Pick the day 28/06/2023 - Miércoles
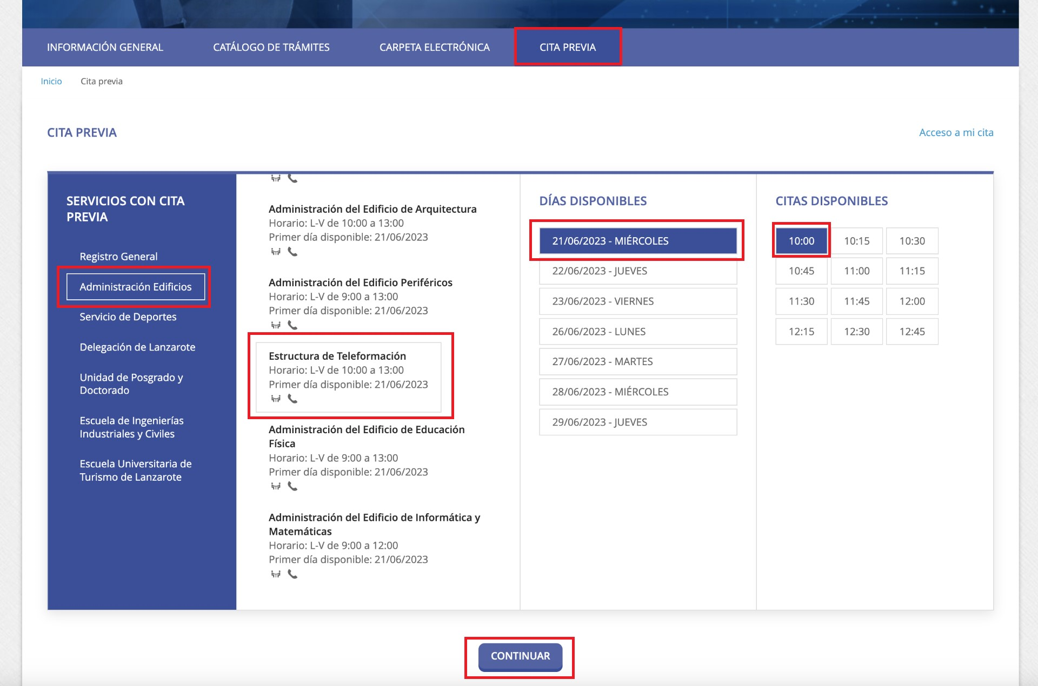 click(638, 392)
